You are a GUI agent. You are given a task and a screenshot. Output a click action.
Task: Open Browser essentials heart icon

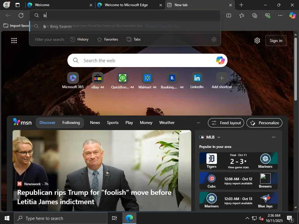[267, 15]
